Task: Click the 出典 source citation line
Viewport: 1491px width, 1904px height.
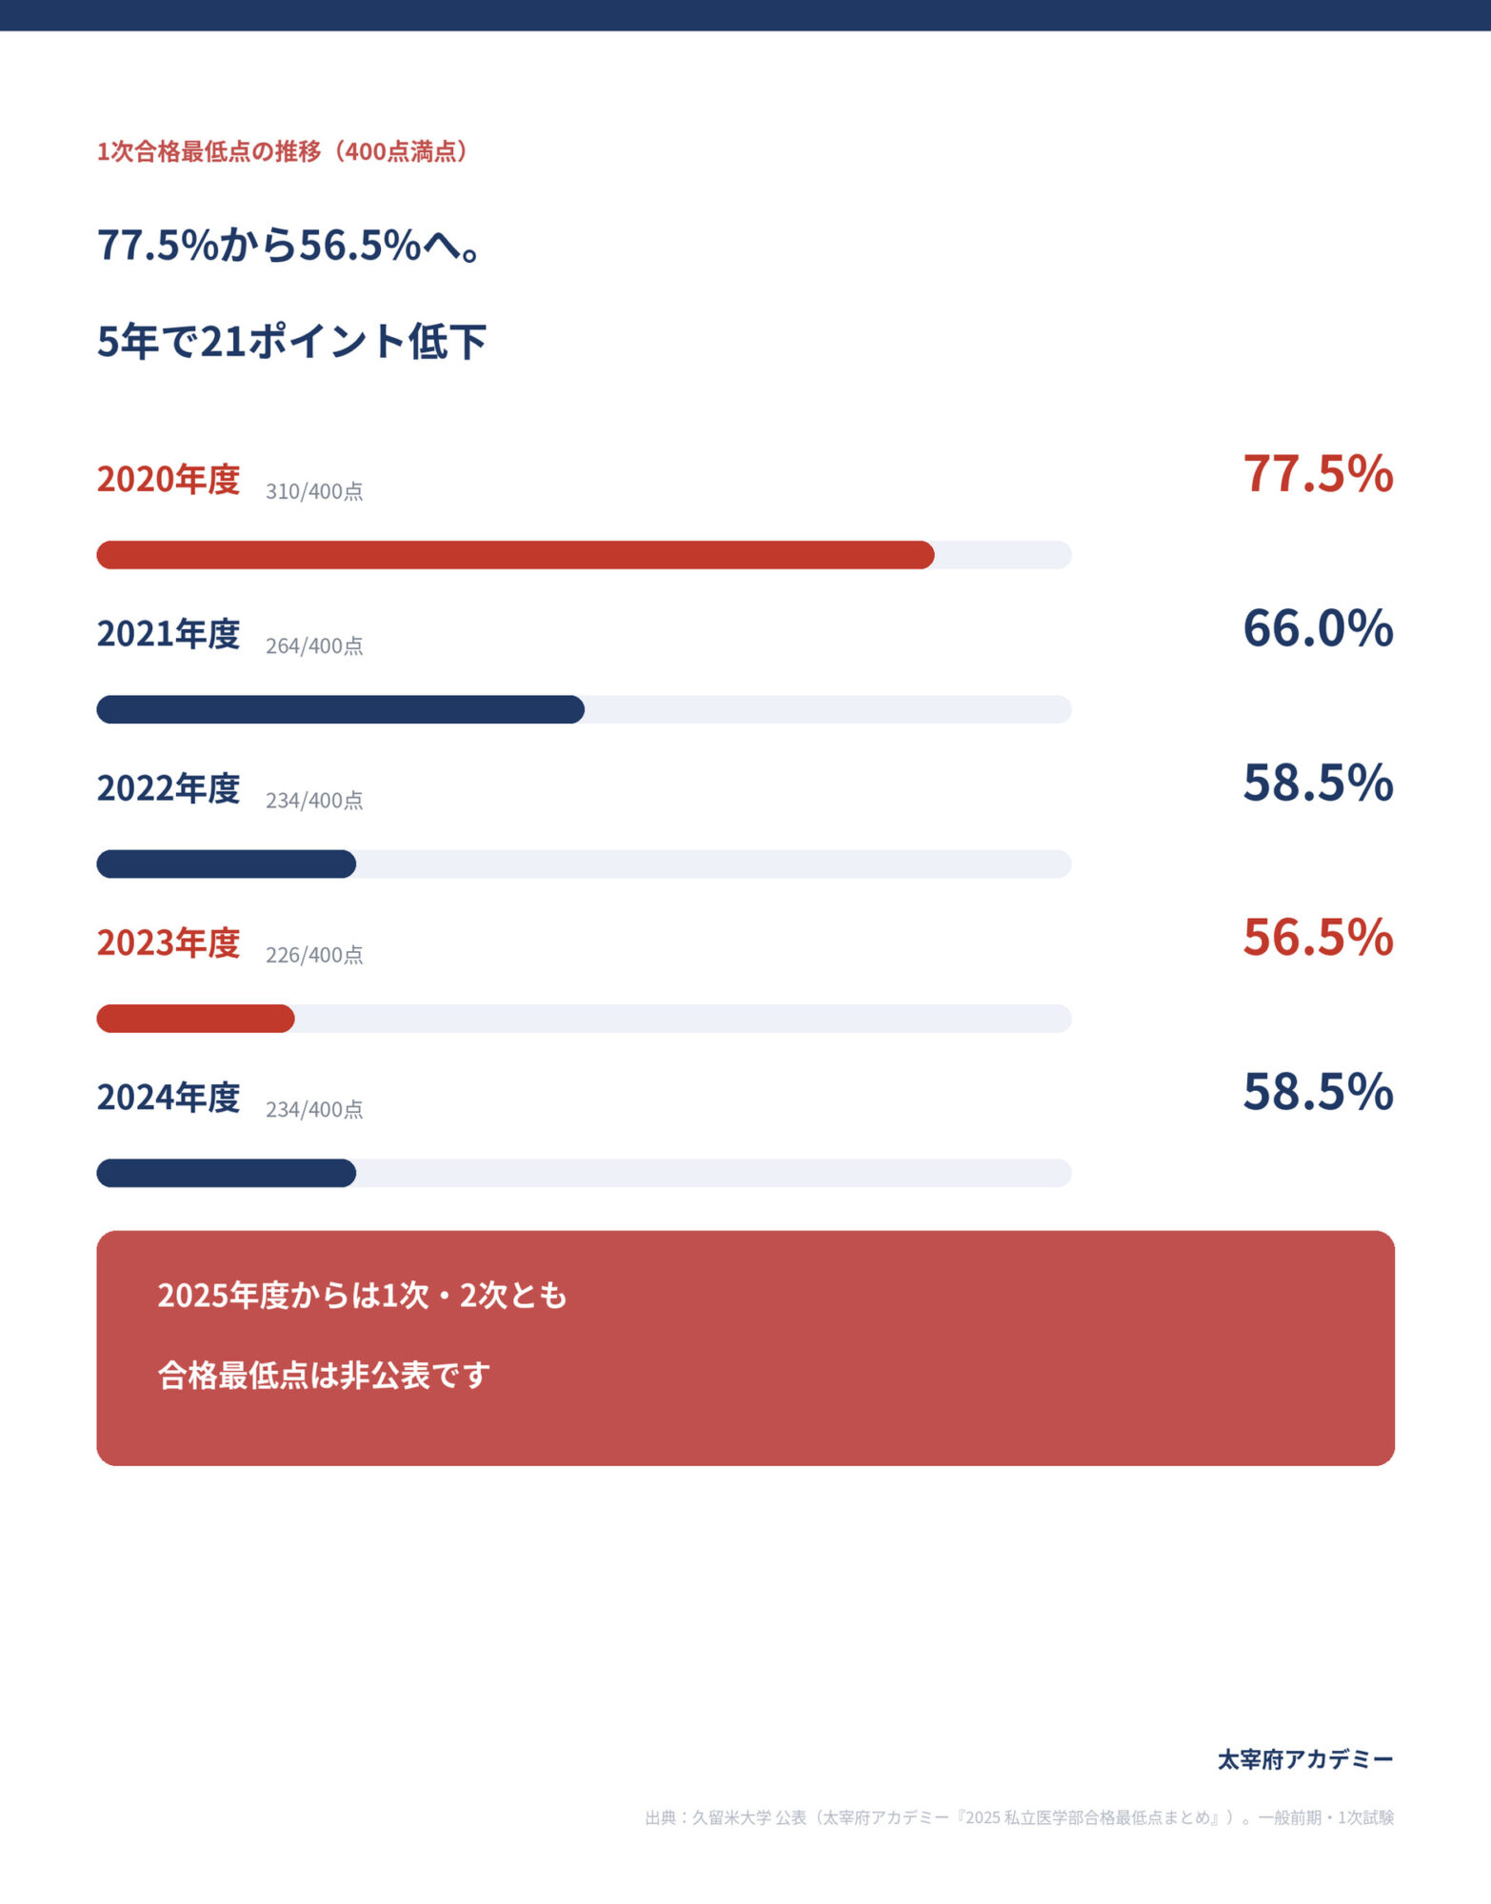Action: point(1020,1817)
